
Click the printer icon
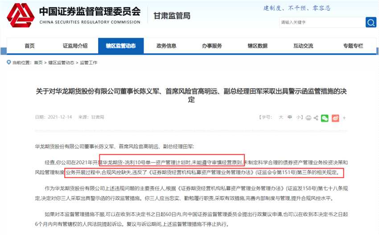tap(309, 118)
